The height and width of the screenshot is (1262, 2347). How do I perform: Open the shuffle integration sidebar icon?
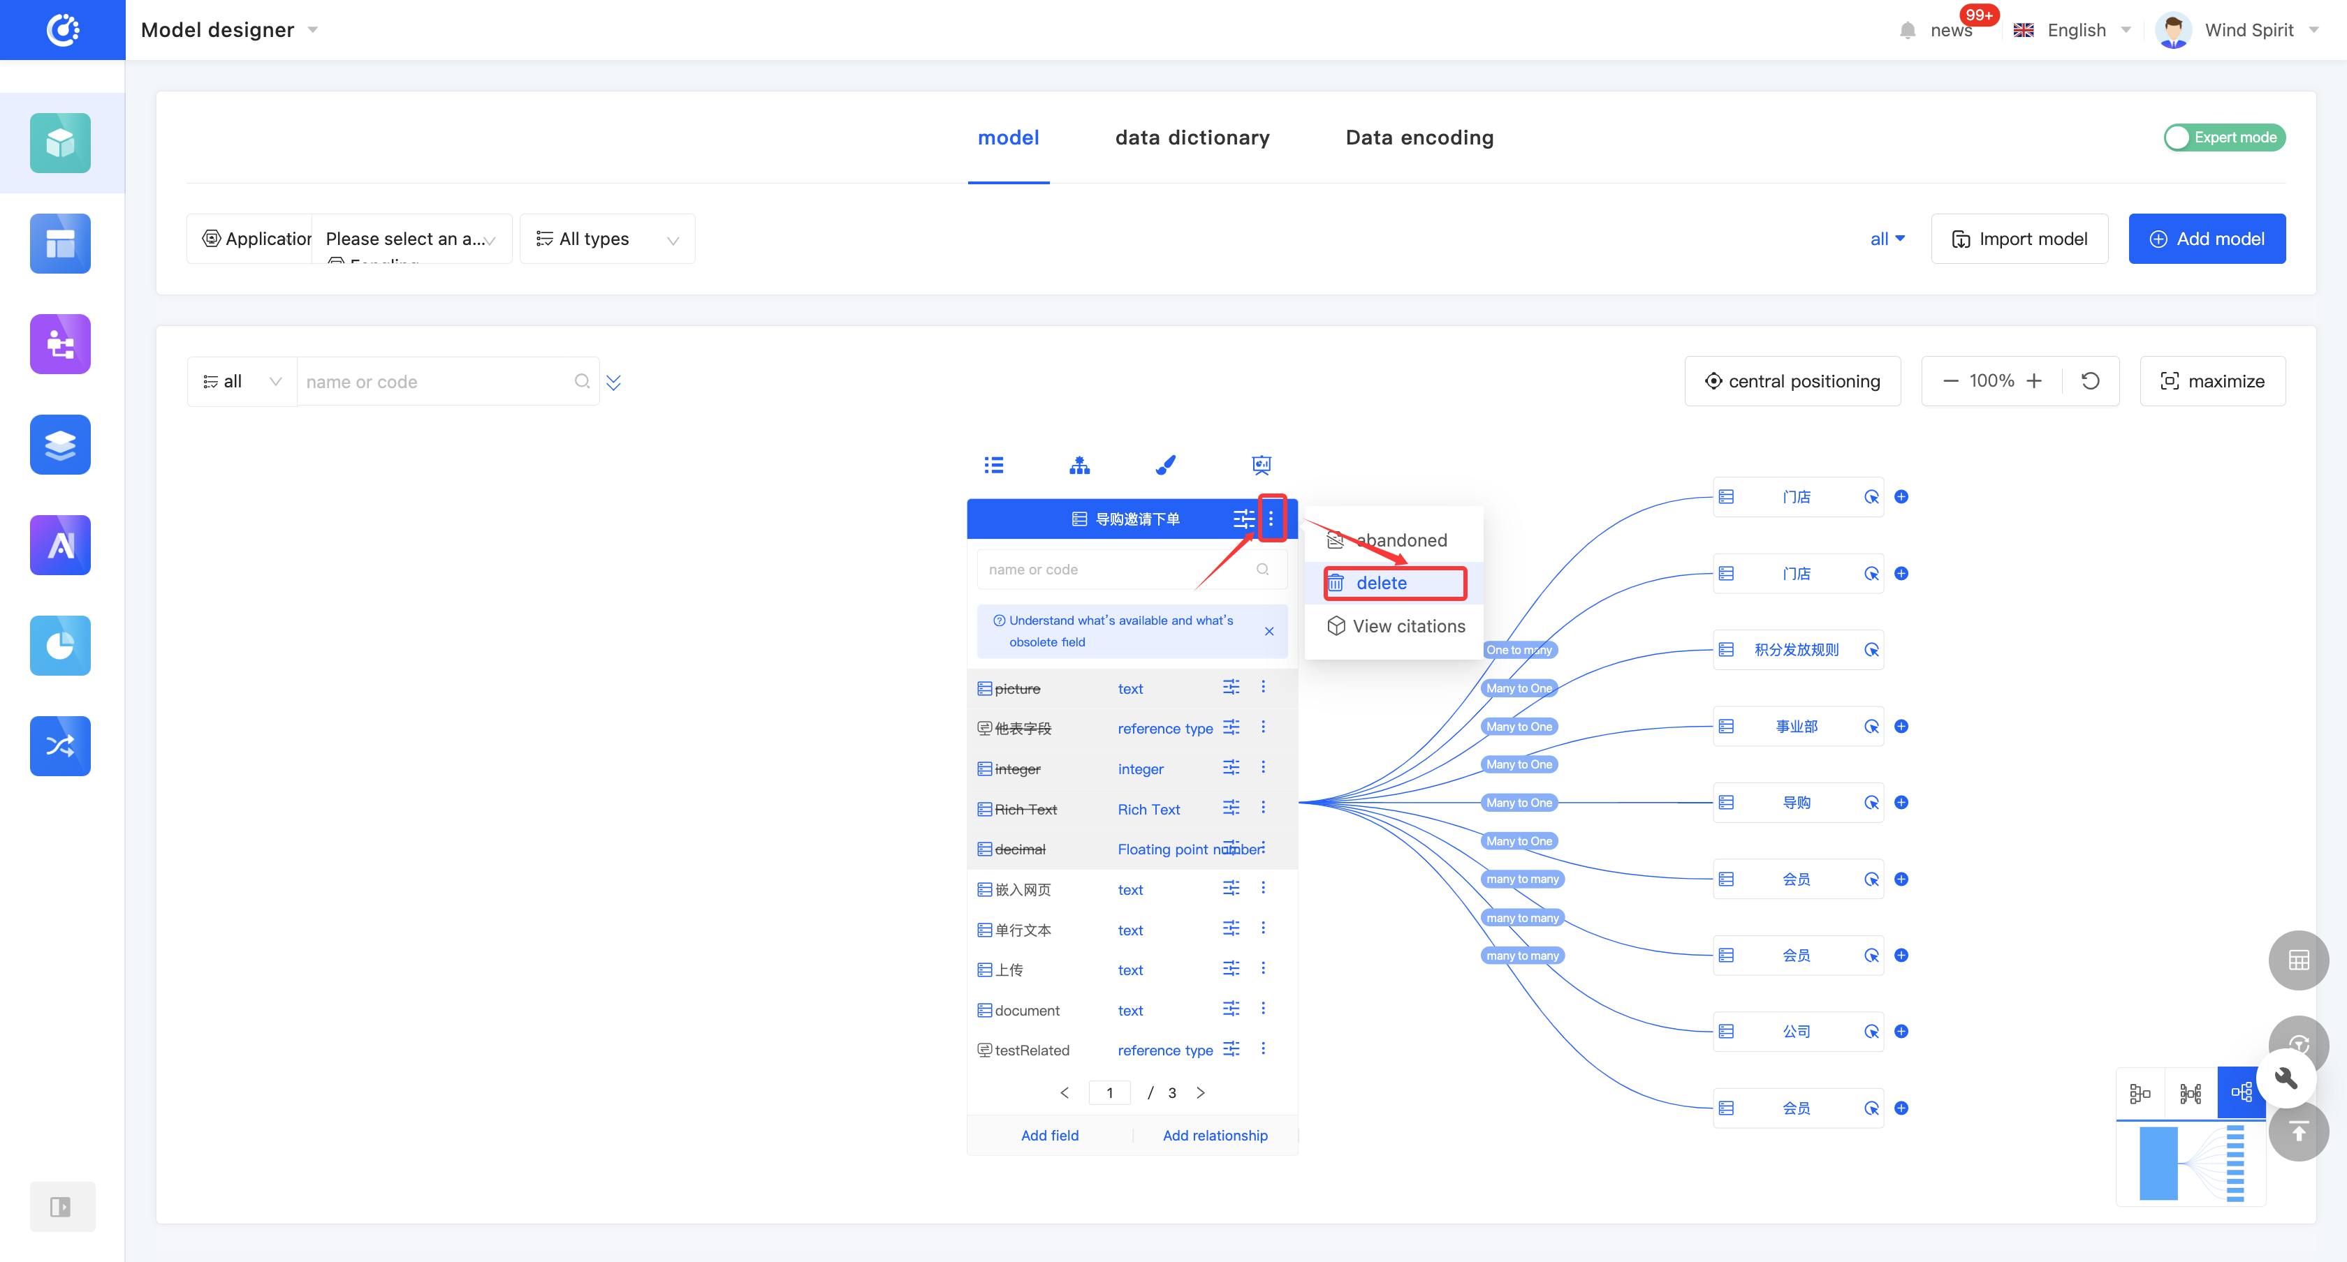pos(60,745)
